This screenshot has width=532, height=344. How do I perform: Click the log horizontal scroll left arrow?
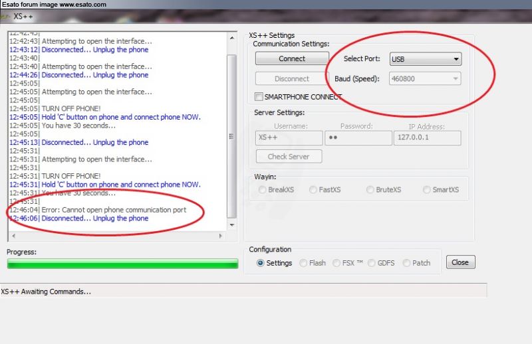pyautogui.click(x=13, y=236)
